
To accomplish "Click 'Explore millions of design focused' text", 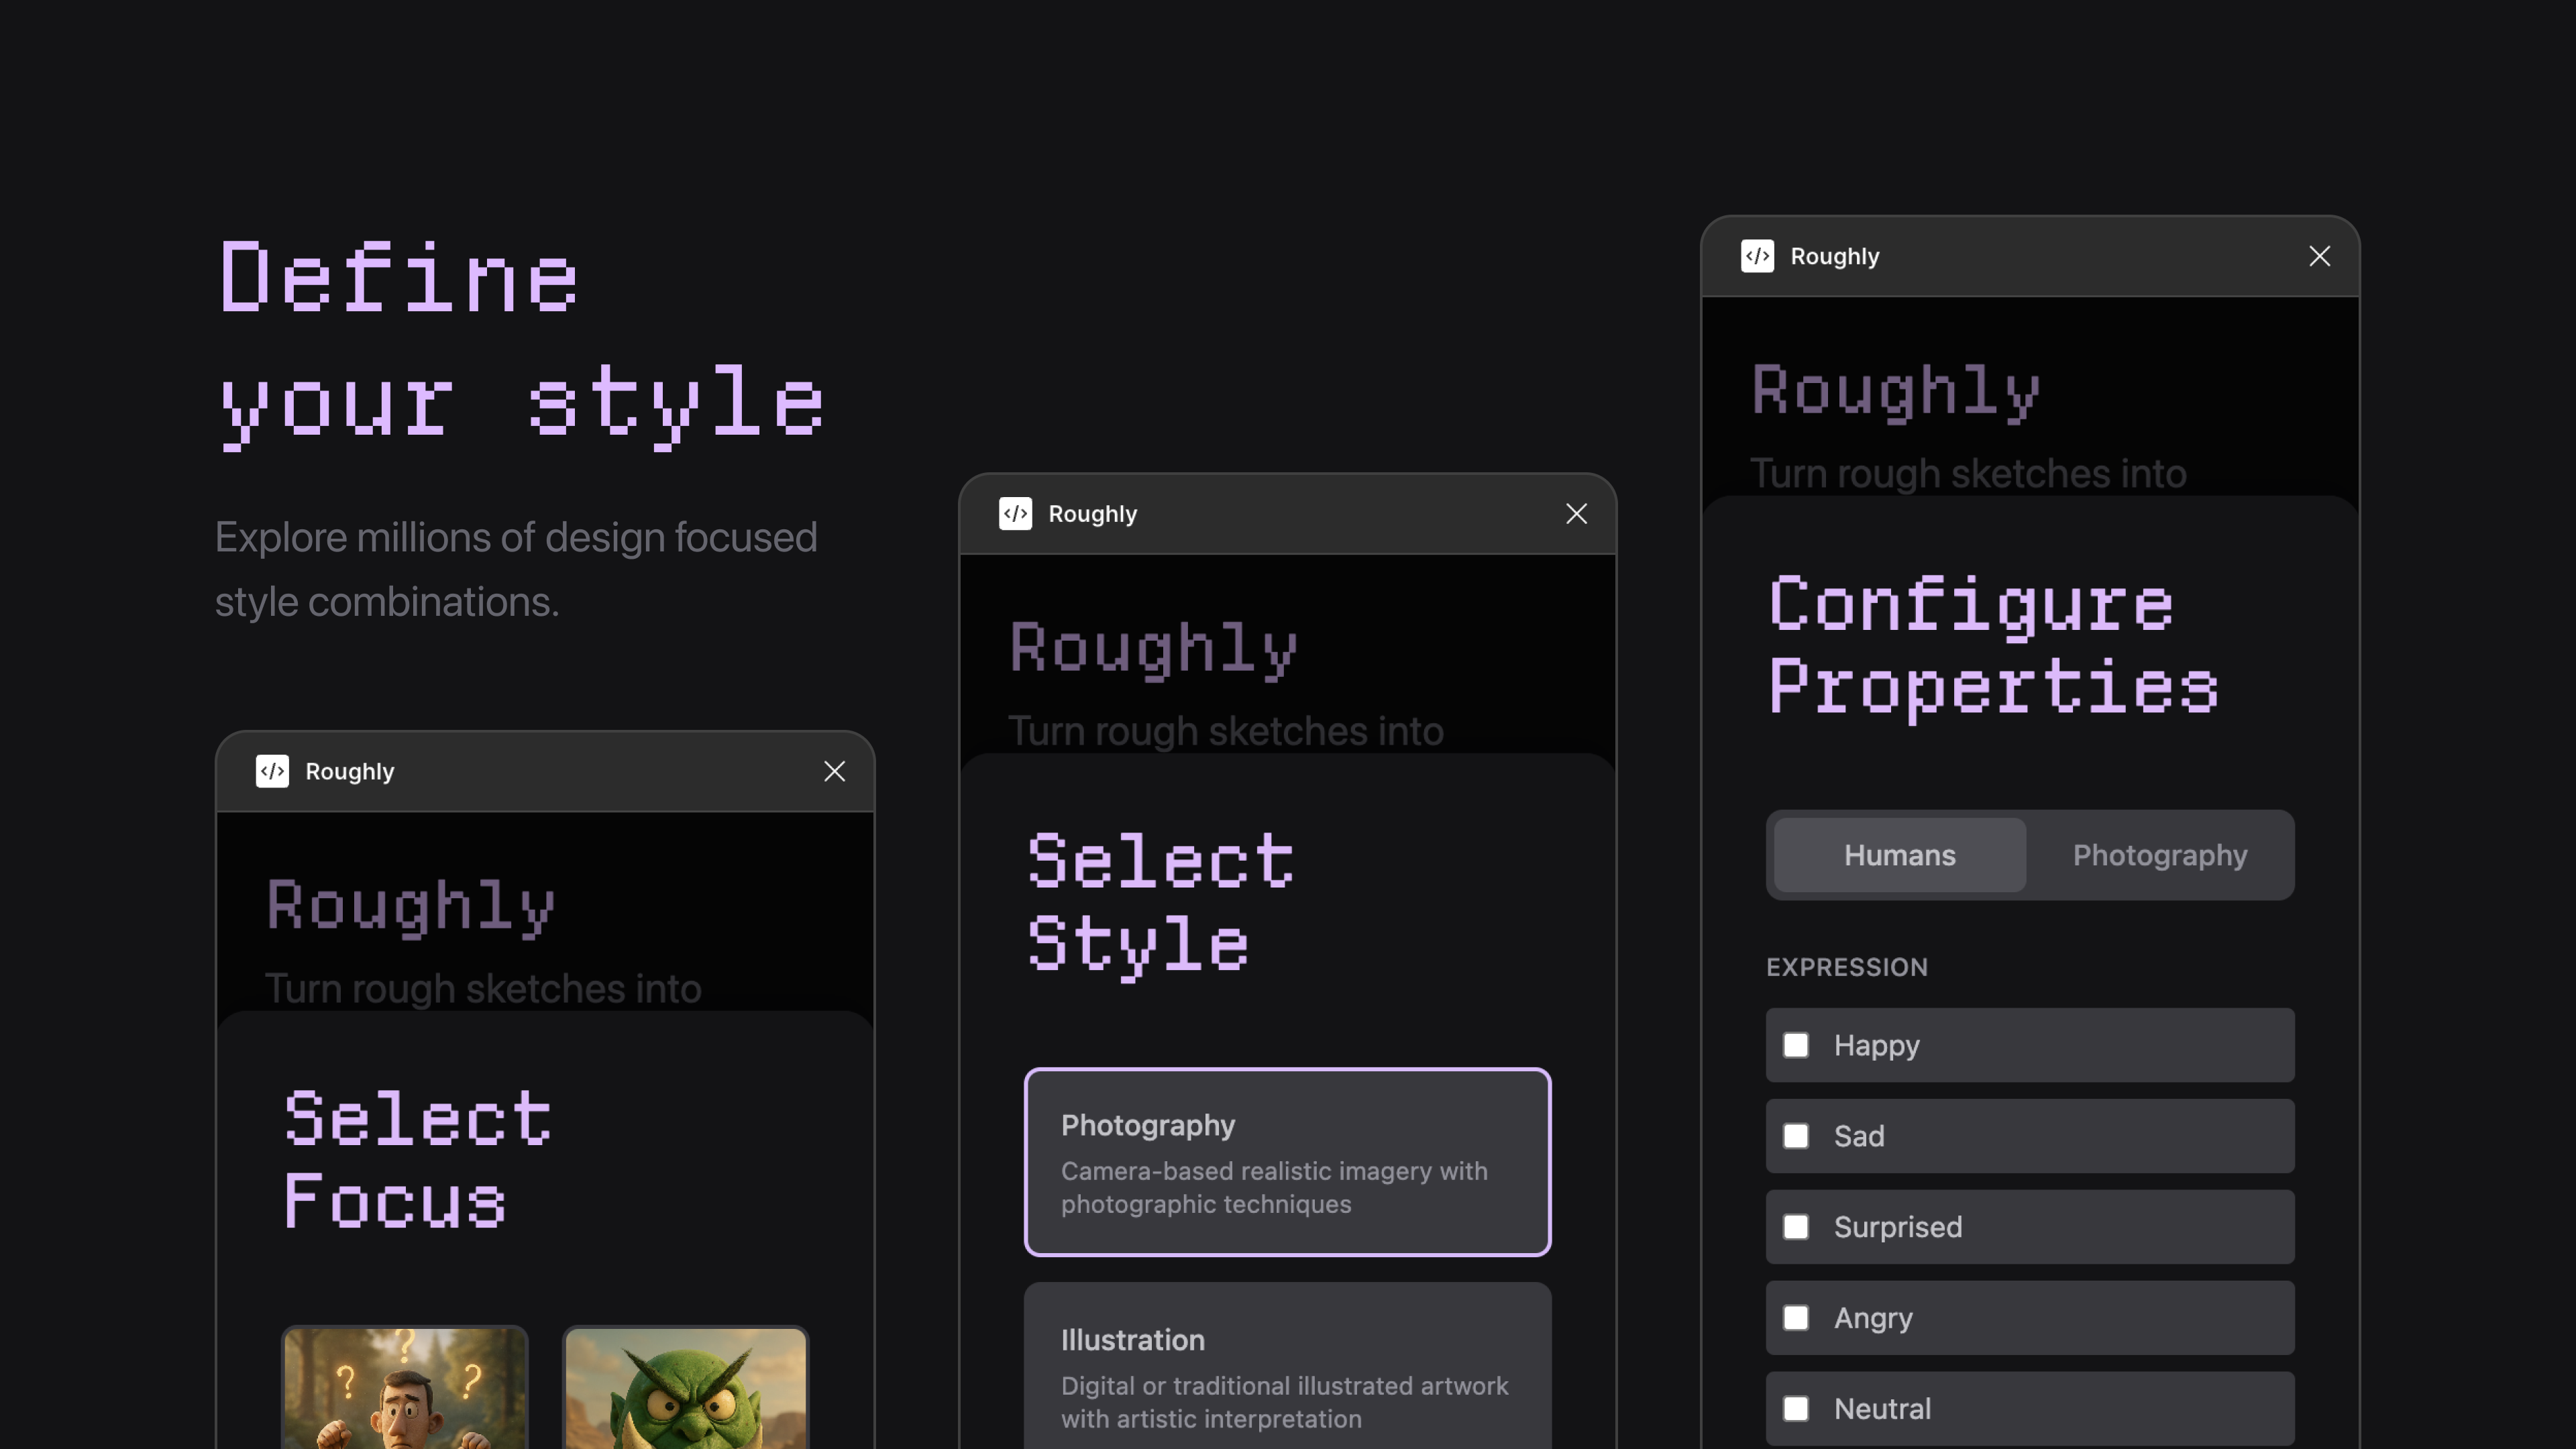I will coord(516,538).
